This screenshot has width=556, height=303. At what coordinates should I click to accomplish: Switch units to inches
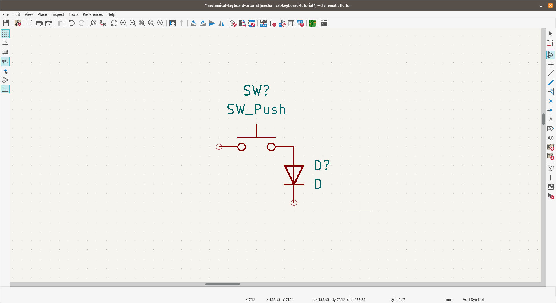5,42
